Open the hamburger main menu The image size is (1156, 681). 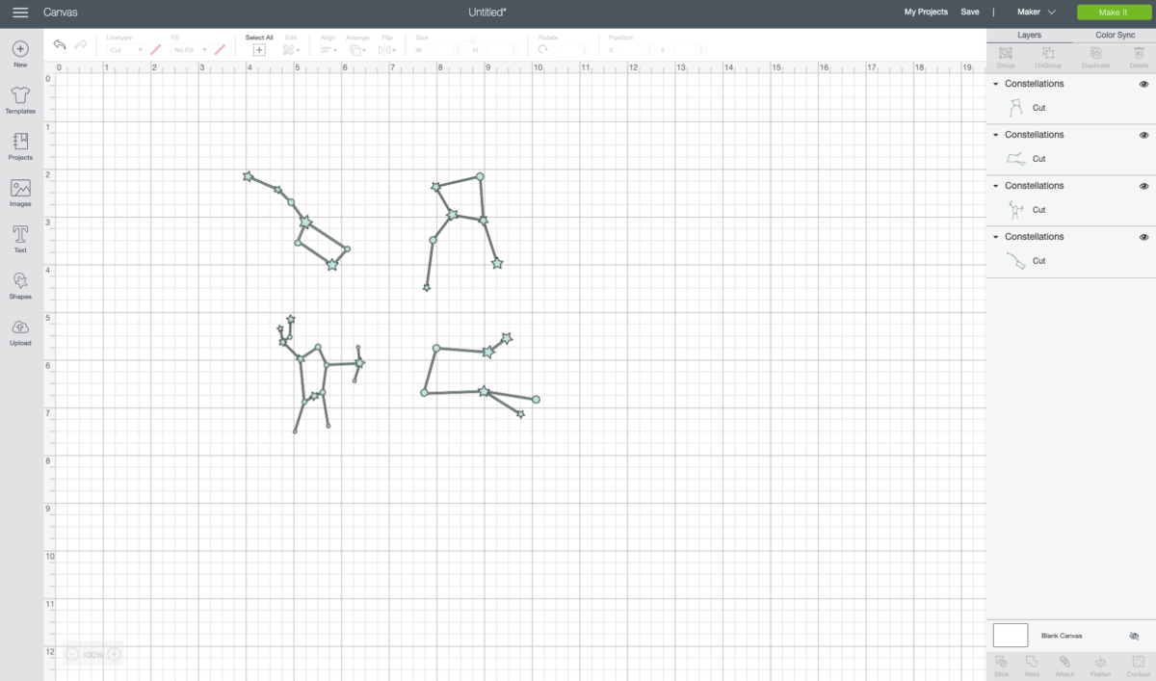point(20,13)
